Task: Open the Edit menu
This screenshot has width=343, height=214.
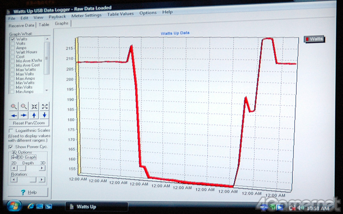Action: [24, 18]
